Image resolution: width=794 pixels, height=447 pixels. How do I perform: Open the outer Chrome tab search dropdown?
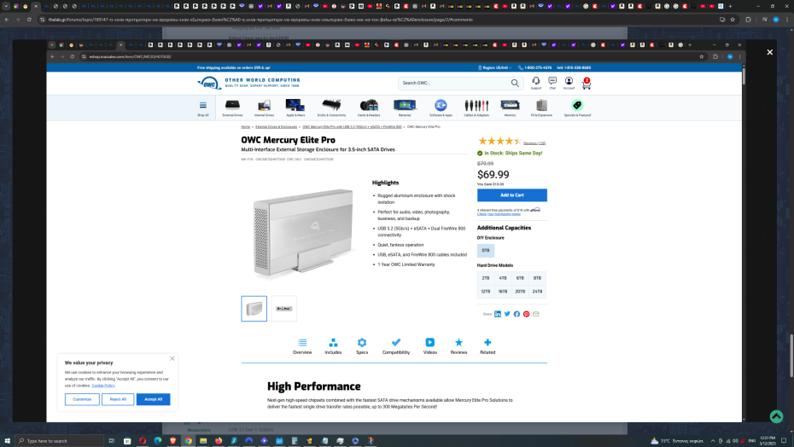6,6
